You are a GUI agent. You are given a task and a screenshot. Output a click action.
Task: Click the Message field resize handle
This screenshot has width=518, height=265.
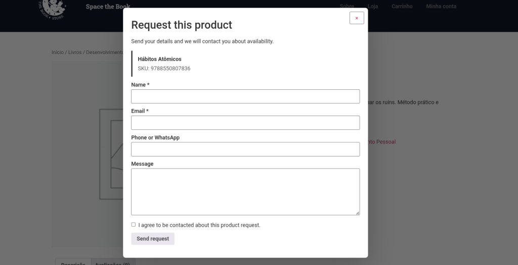[x=358, y=213]
